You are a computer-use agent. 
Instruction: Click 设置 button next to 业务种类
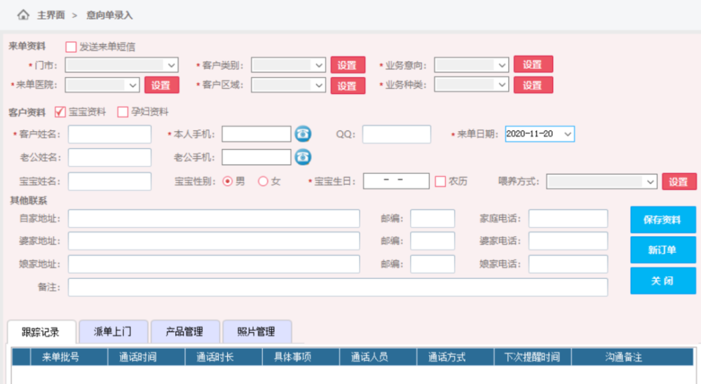tap(533, 85)
